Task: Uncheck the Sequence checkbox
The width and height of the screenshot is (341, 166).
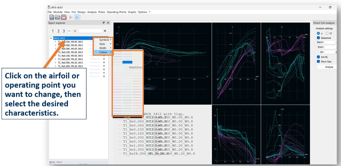Action: (318, 38)
